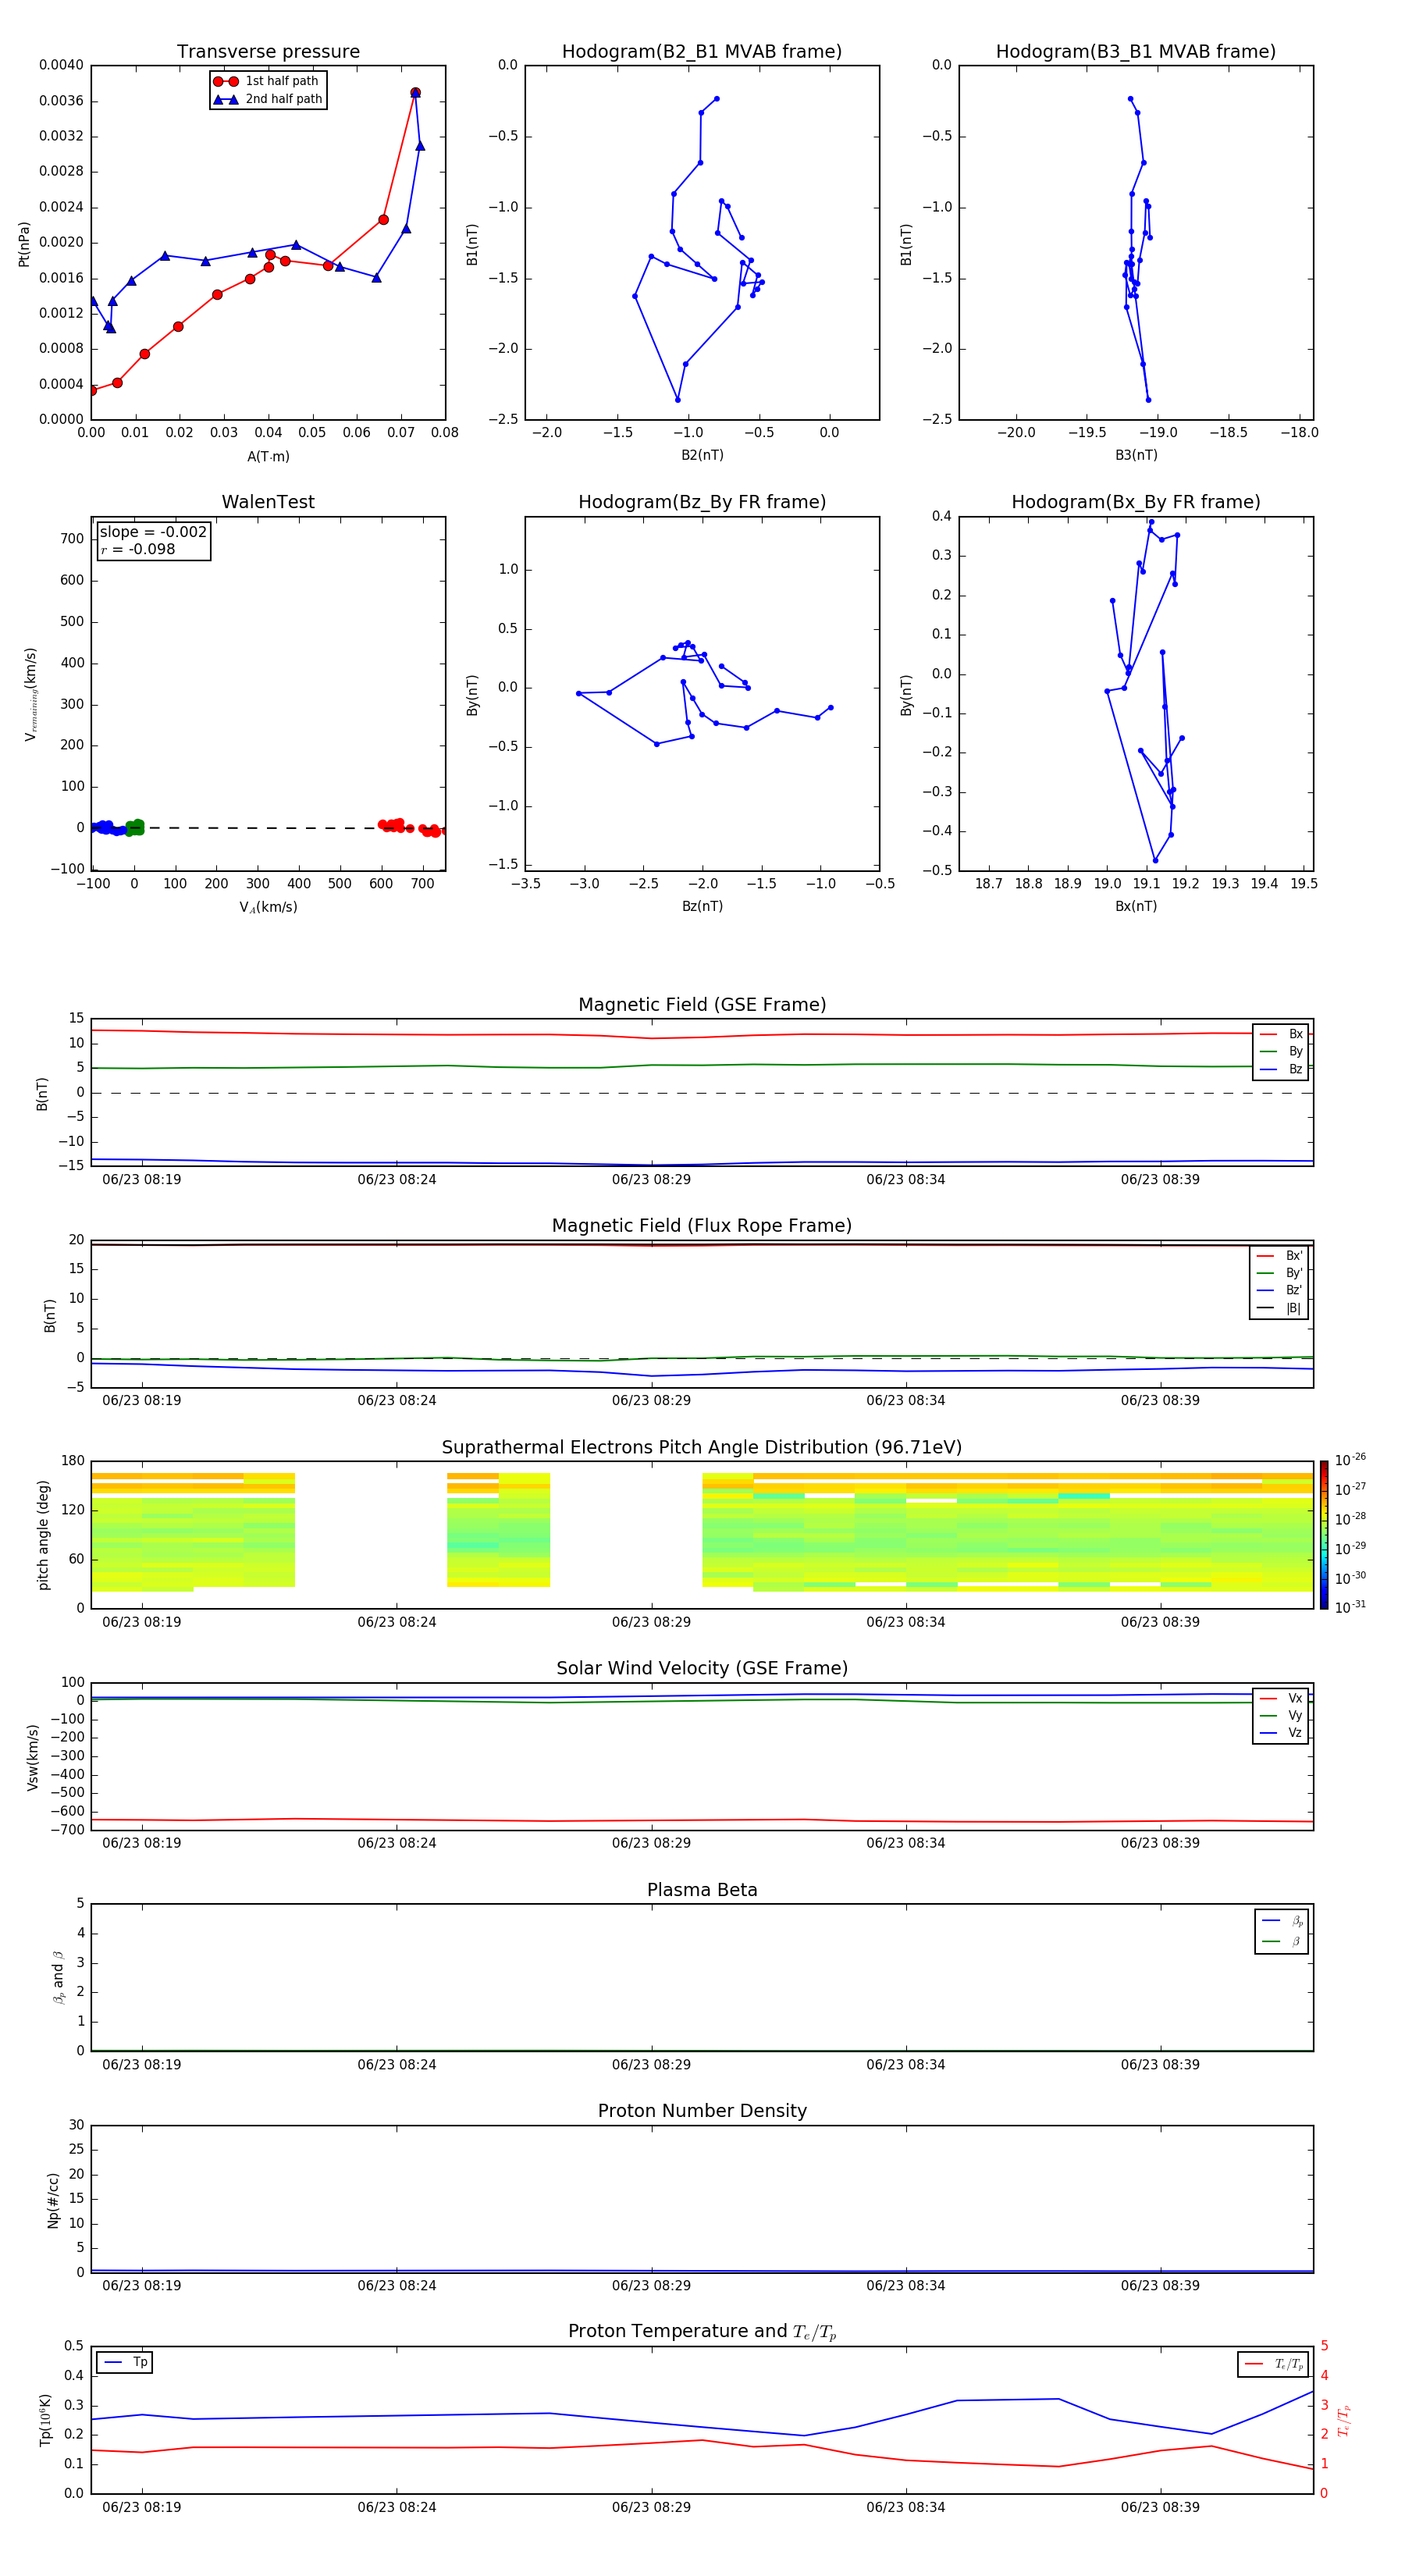
Task: Click the "Bz(nT)" x-axis label
Action: click(x=702, y=906)
